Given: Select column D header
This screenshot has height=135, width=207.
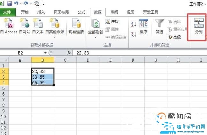Looking at the screenshot, I should coord(88,60).
